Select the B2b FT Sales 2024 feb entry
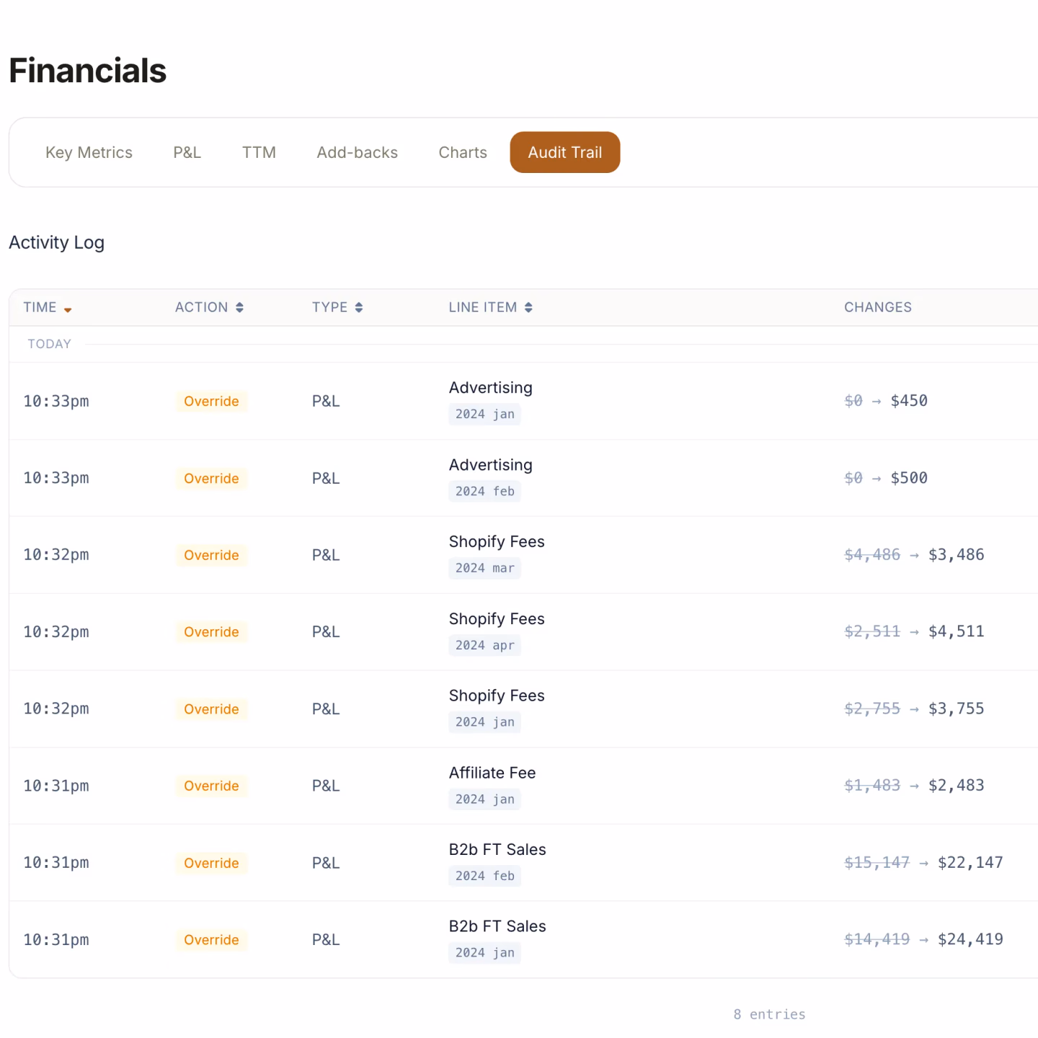This screenshot has width=1038, height=1038. point(497,862)
